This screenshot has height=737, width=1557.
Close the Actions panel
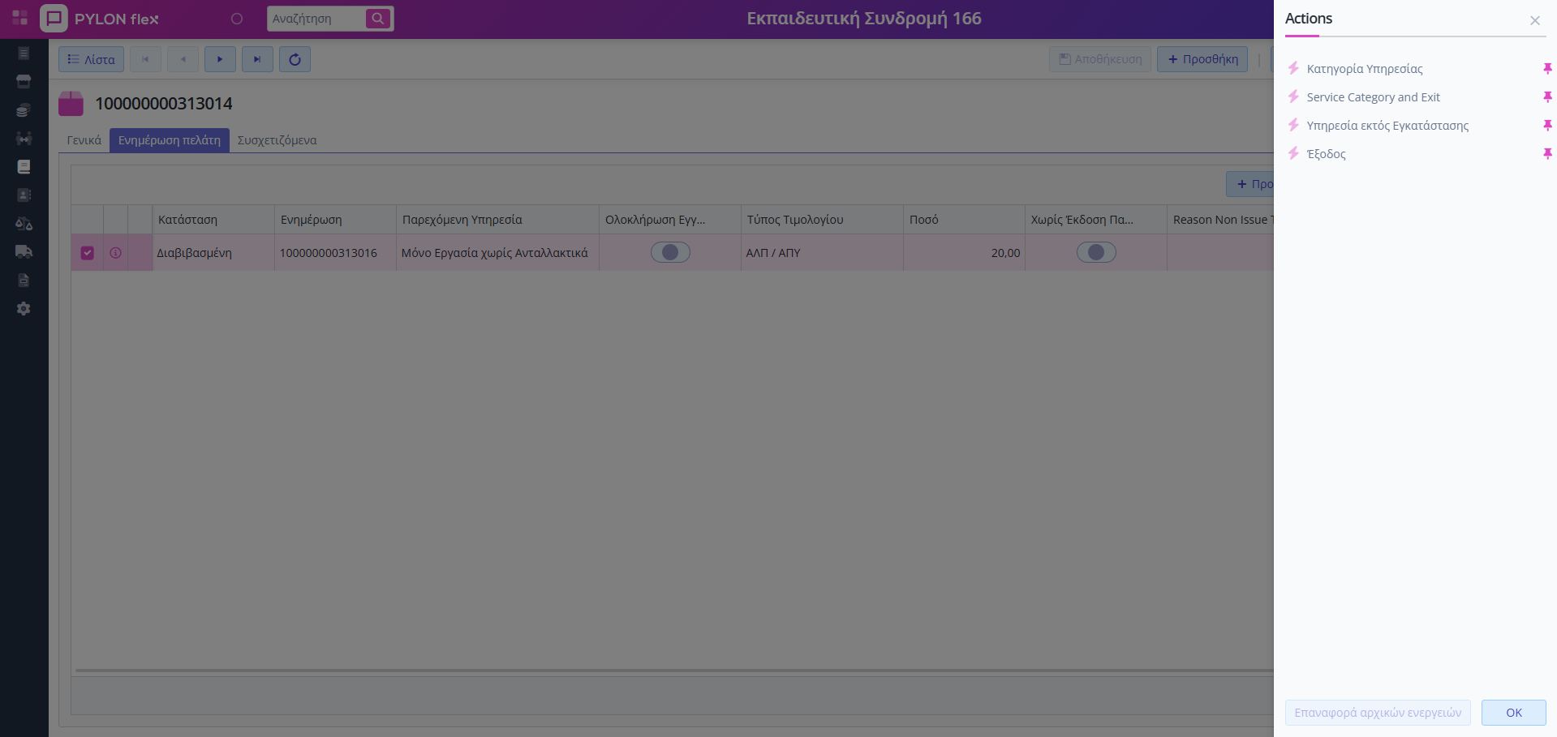tap(1534, 21)
